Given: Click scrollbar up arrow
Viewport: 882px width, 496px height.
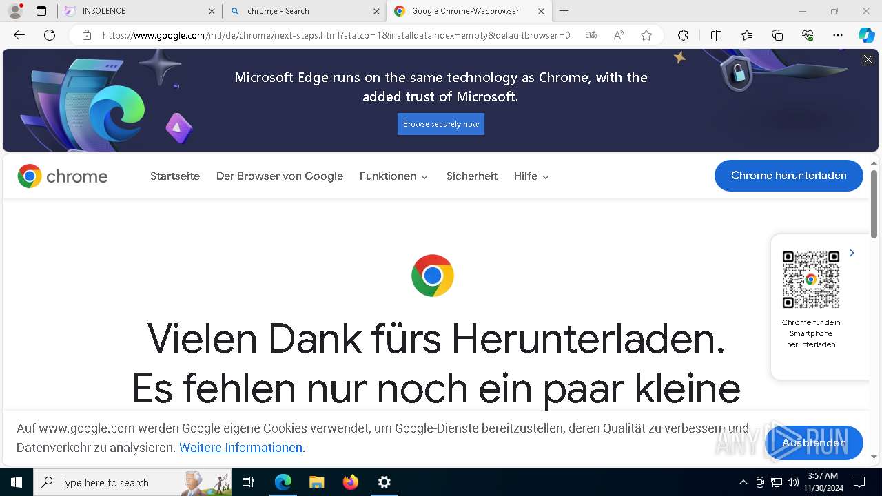Looking at the screenshot, I should [x=874, y=163].
